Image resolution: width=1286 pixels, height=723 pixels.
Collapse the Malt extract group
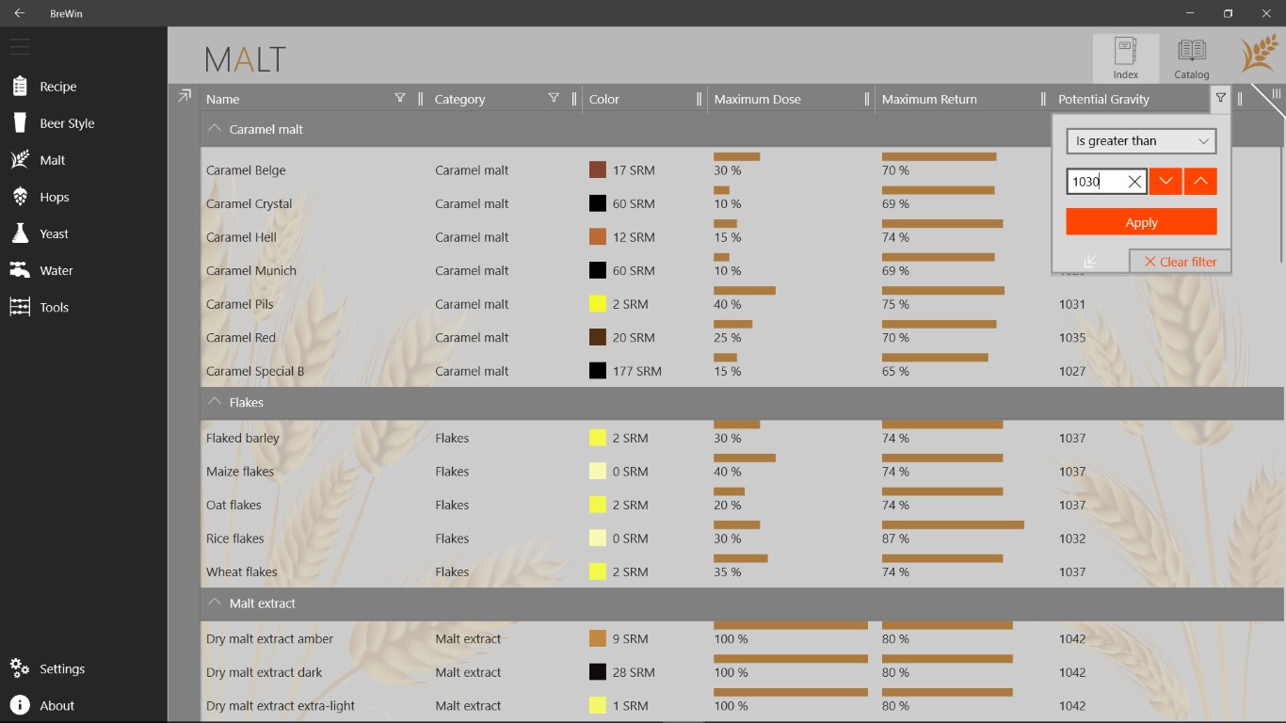215,603
